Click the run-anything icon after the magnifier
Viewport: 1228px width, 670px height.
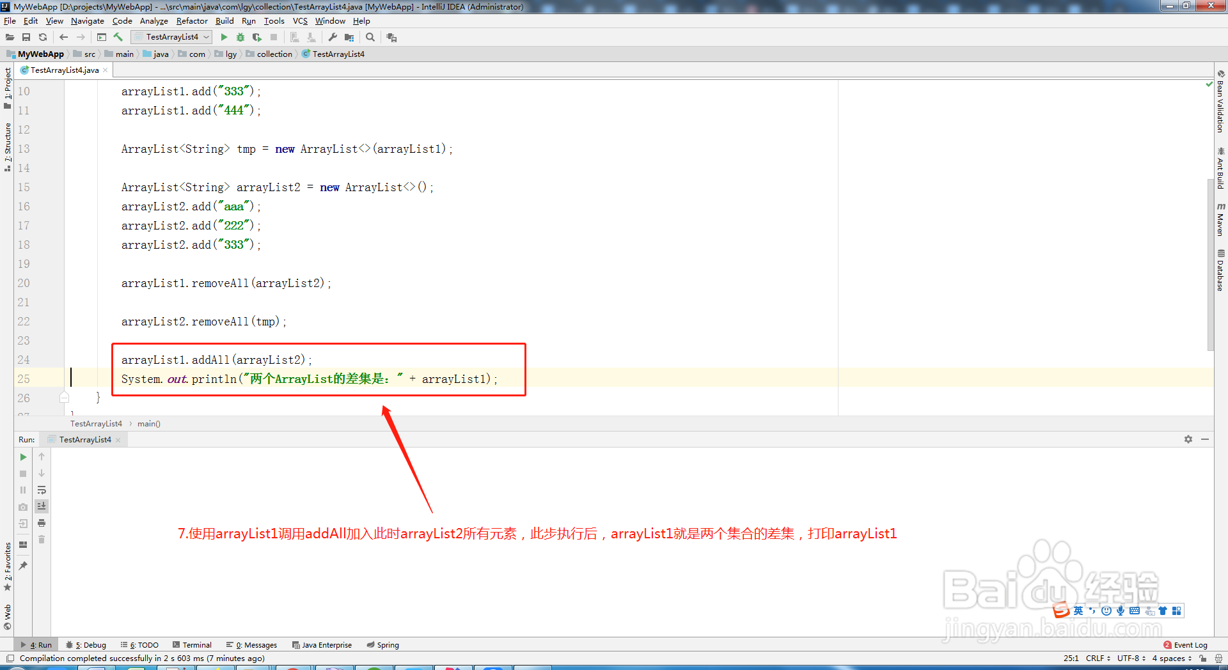[x=391, y=38]
